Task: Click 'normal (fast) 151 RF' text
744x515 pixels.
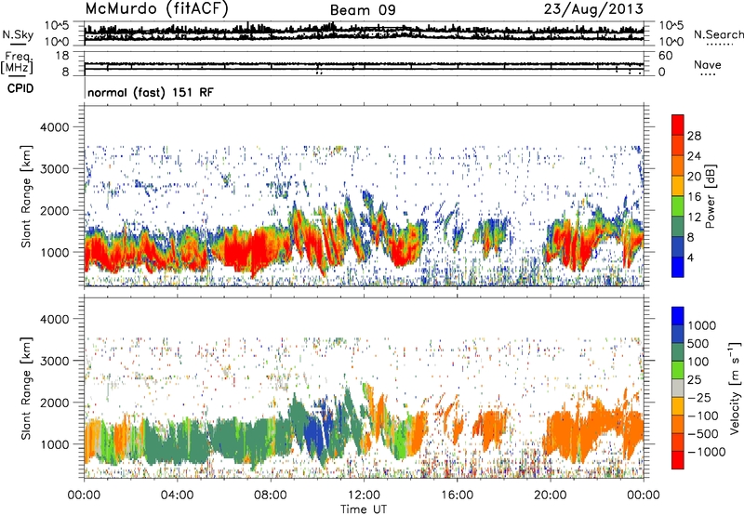Action: click(151, 92)
